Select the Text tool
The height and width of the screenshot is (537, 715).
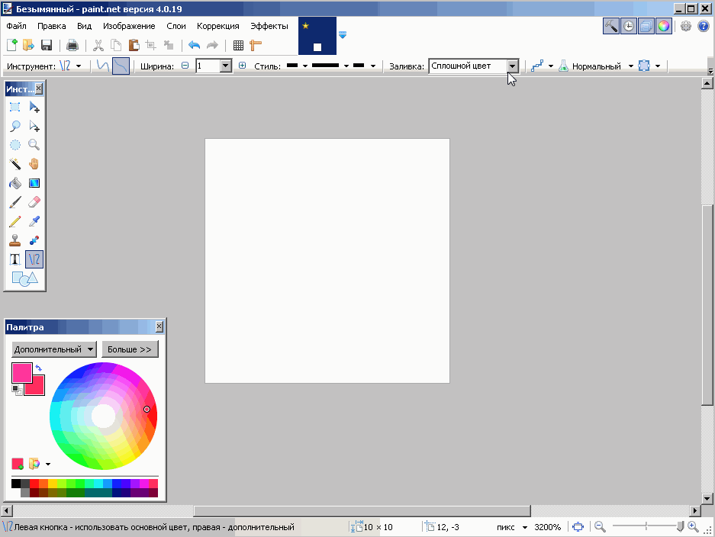14,259
